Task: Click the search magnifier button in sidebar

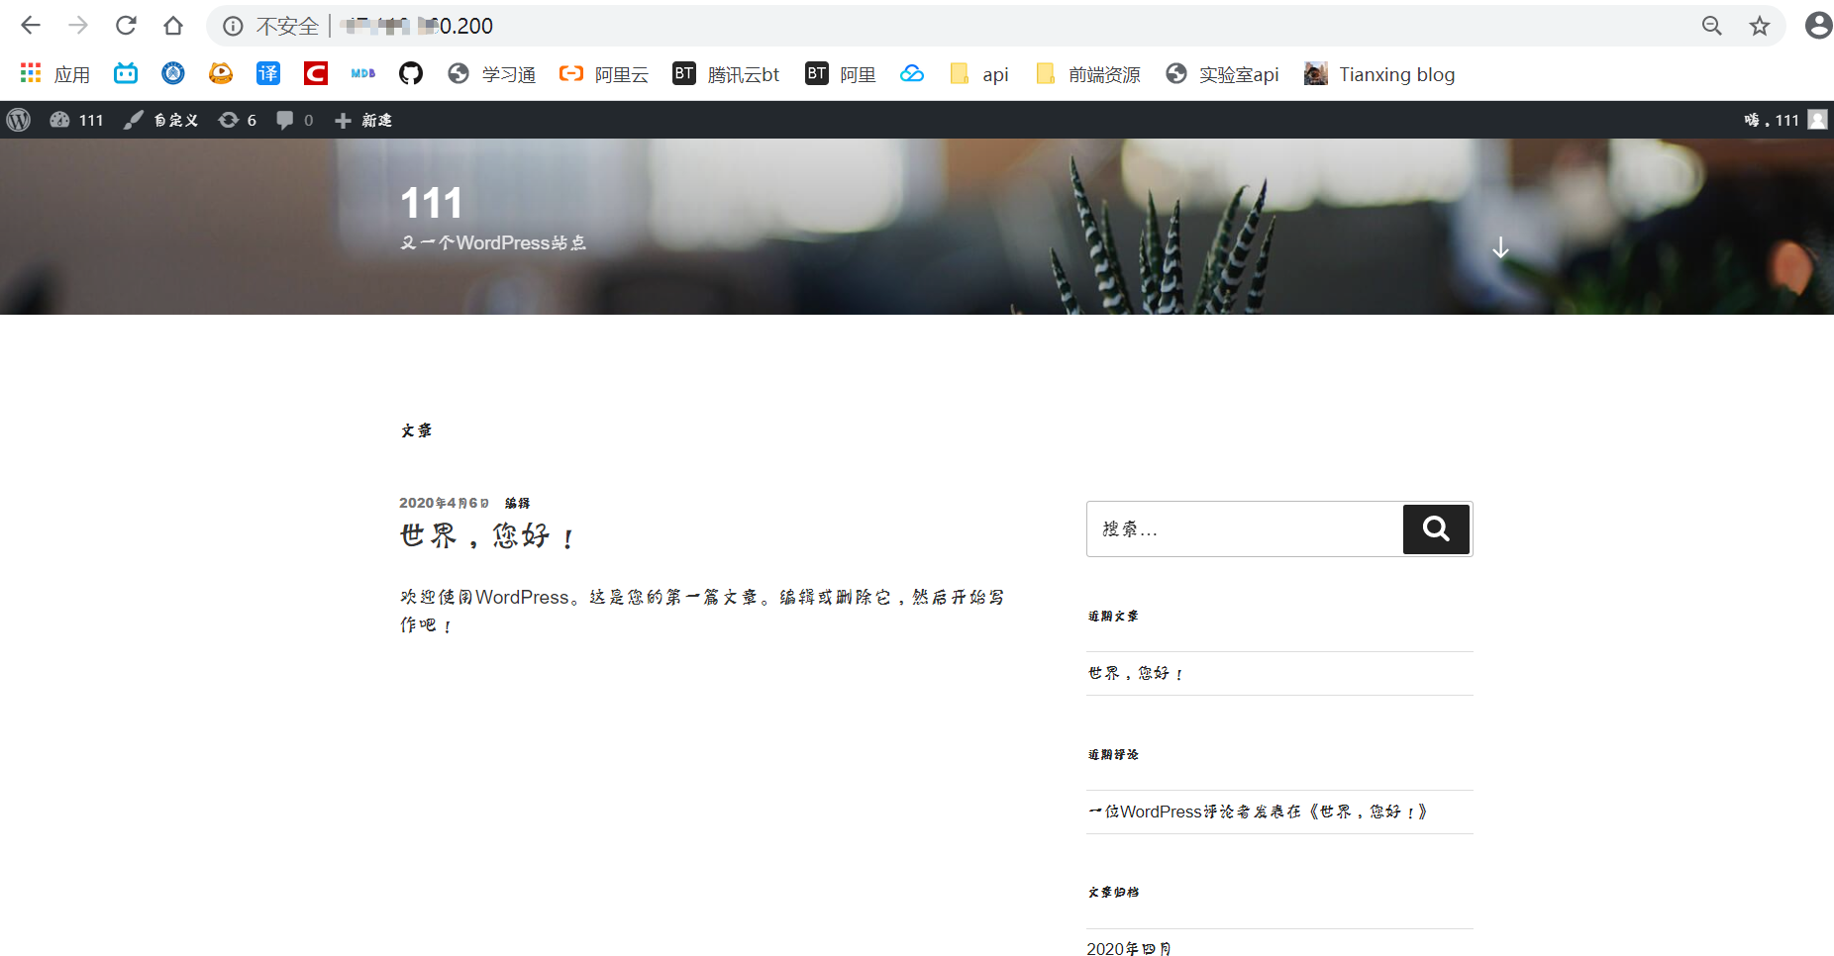Action: pos(1435,529)
